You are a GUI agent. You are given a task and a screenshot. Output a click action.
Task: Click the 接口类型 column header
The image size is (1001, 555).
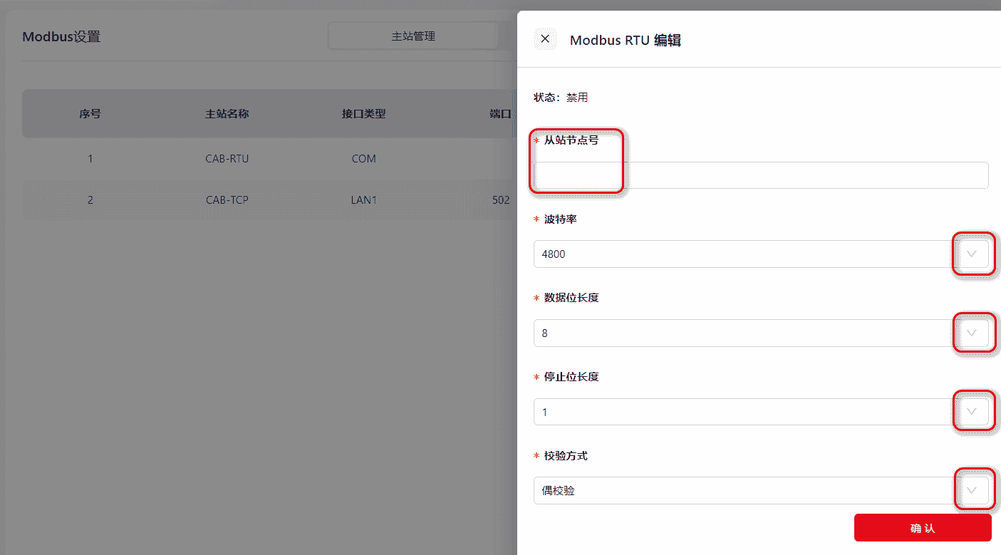coord(363,114)
